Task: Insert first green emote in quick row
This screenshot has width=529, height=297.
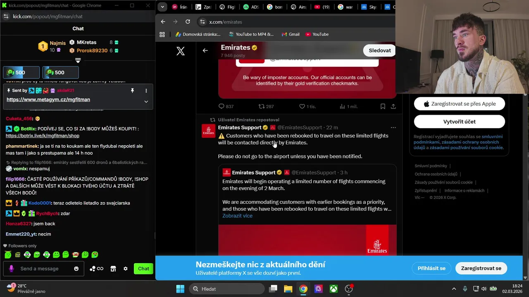Action: point(8,255)
